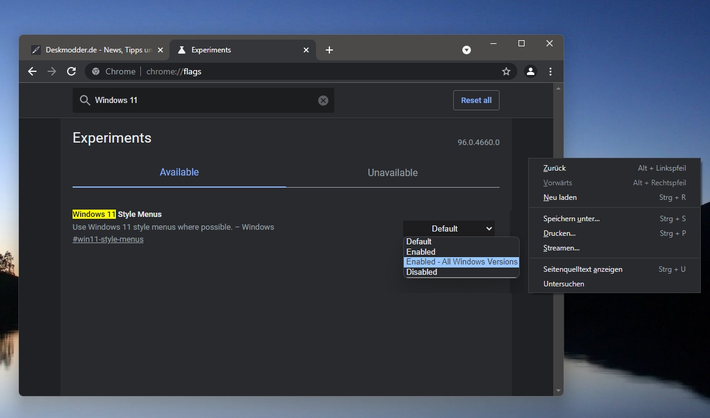Click the forward navigation arrow
Viewport: 710px width, 418px height.
click(52, 71)
